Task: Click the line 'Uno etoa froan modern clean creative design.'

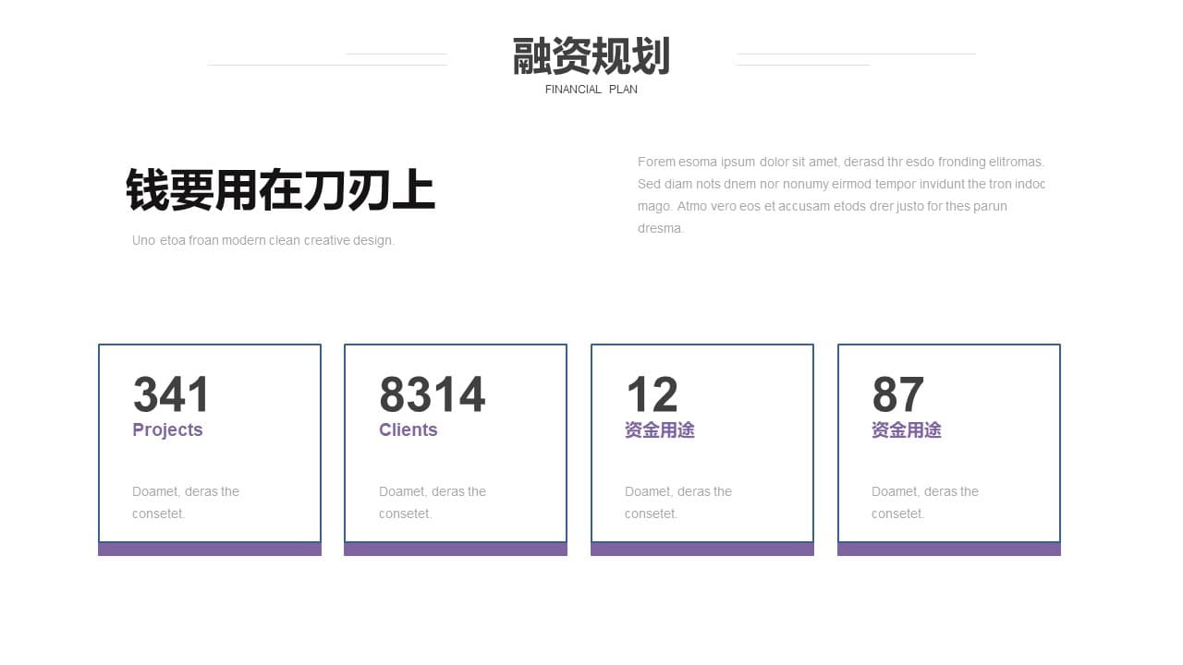Action: pyautogui.click(x=263, y=240)
